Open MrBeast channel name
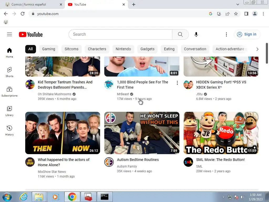Viewport: 269px width, 202px height. [x=123, y=94]
